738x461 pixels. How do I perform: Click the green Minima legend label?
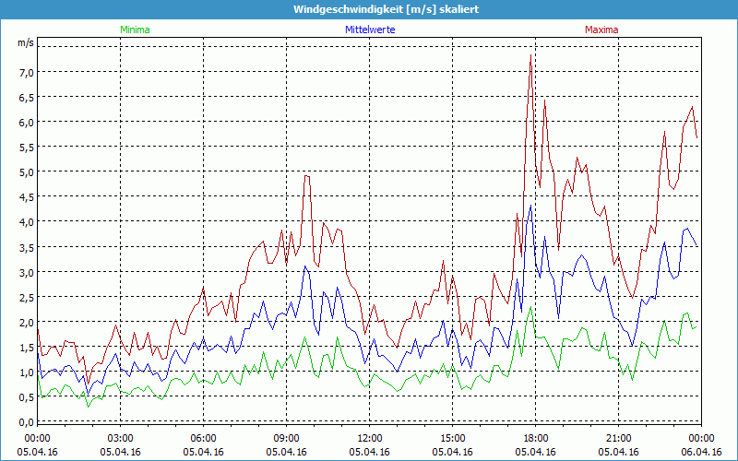point(135,30)
